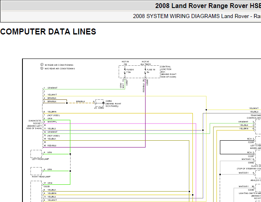261x202 pixels.
Task: Click the RIGHT HEADLAMP label
Action: point(41,177)
